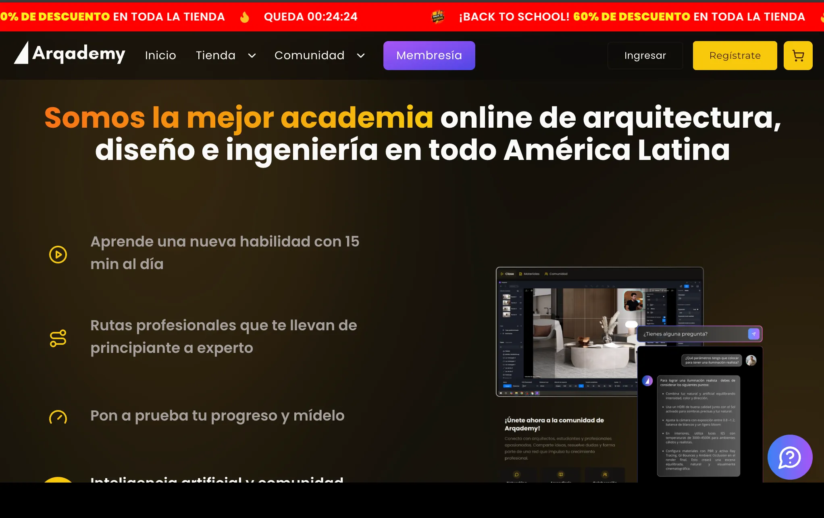Screen dimensions: 824x518
Task: Click 'Rutas profesionales que te llevan de principiante a experto'
Action: pos(224,336)
